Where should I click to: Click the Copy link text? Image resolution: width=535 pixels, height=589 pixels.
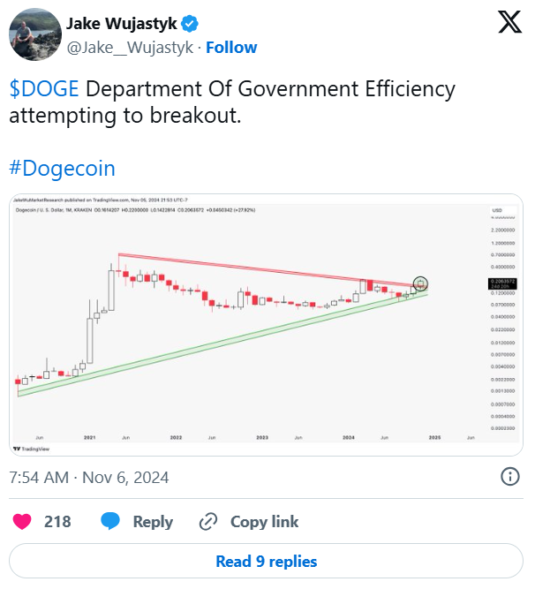pyautogui.click(x=264, y=522)
